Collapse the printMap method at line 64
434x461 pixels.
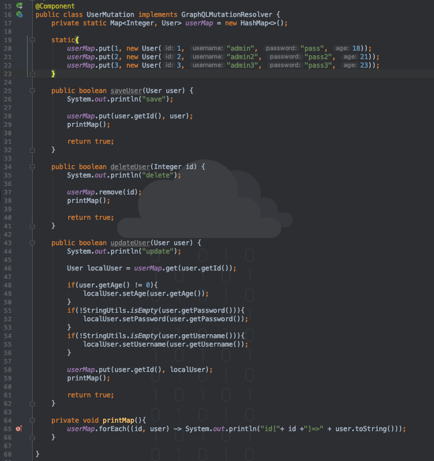(x=32, y=421)
